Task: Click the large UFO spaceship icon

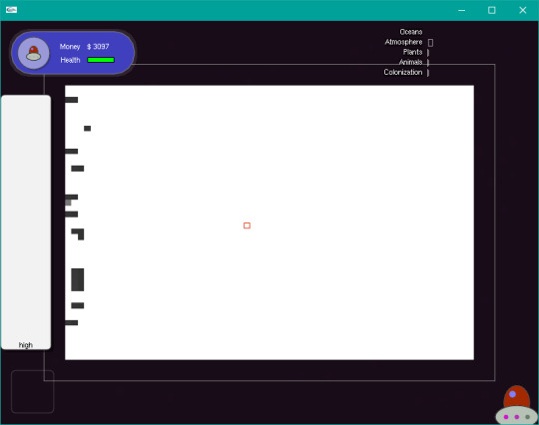Action: click(x=516, y=405)
